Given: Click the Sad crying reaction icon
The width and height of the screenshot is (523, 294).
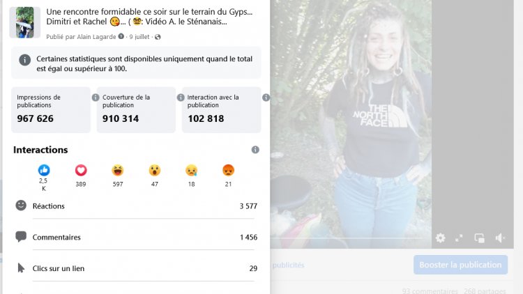Looking at the screenshot, I should (x=191, y=170).
